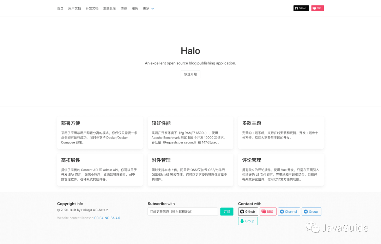Click the Github cat logo in the Contact section
Screen dimensions: 381x244
[242, 212]
